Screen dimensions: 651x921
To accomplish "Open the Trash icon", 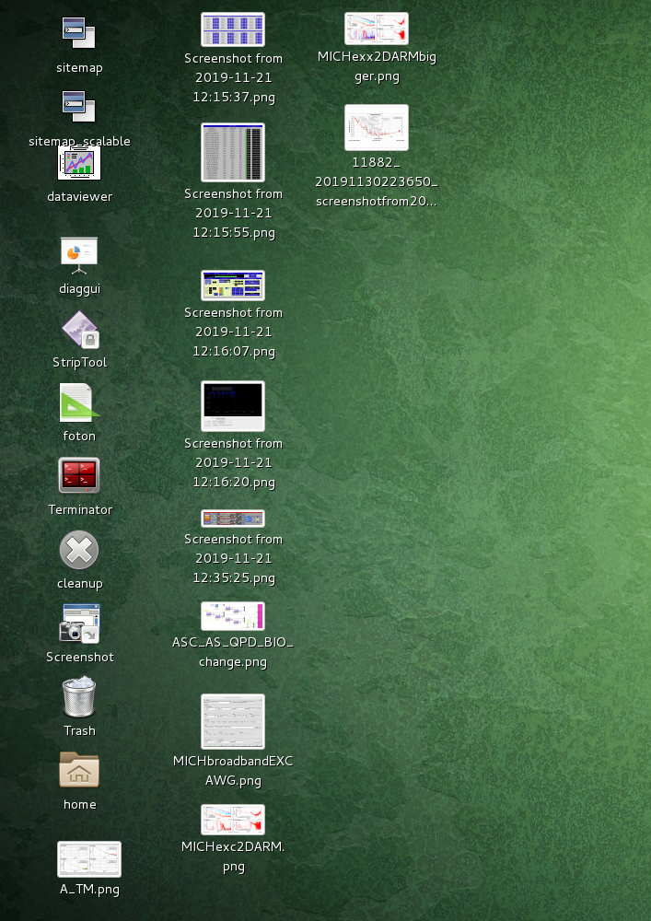I will click(79, 697).
